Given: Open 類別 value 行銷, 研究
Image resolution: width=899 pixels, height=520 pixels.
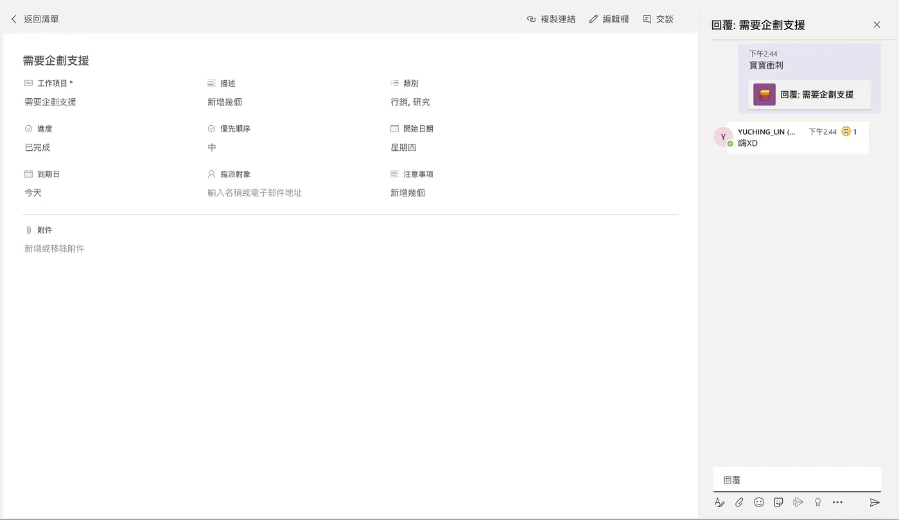Looking at the screenshot, I should [x=410, y=102].
